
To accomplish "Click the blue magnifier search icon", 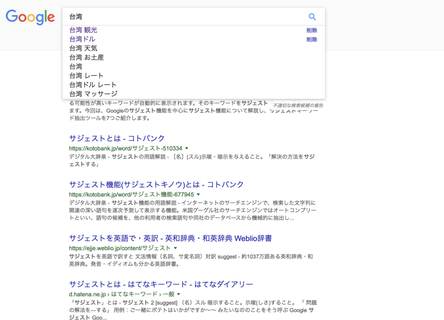I will 312,17.
